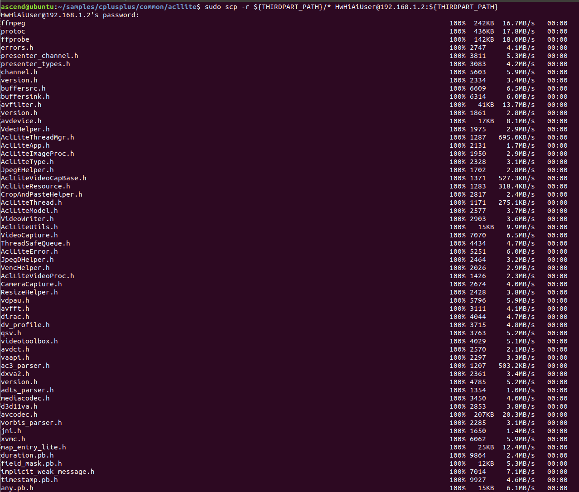Click the ffmpeg file name
Viewport: 579px width, 492px height.
(13, 23)
